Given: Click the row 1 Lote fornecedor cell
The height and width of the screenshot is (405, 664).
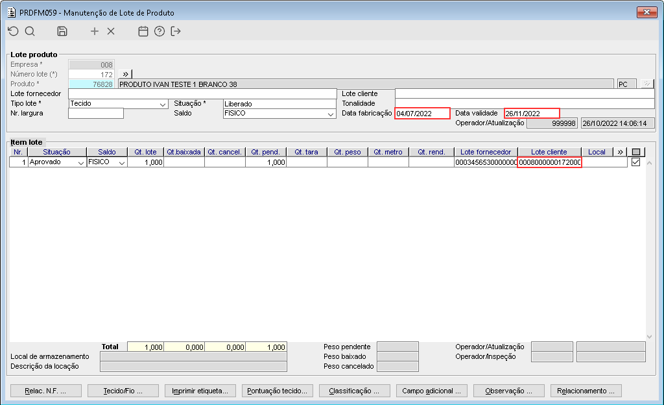Looking at the screenshot, I should click(x=486, y=162).
